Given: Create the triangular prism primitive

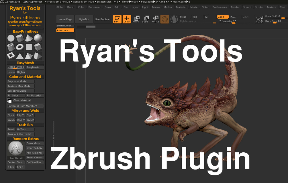Looking at the screenshot, I should (x=38, y=56).
